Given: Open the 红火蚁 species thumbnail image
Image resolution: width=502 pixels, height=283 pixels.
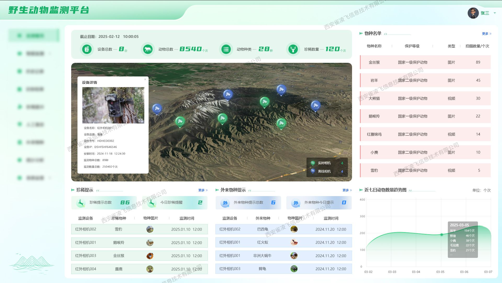Looking at the screenshot, I should (294, 242).
